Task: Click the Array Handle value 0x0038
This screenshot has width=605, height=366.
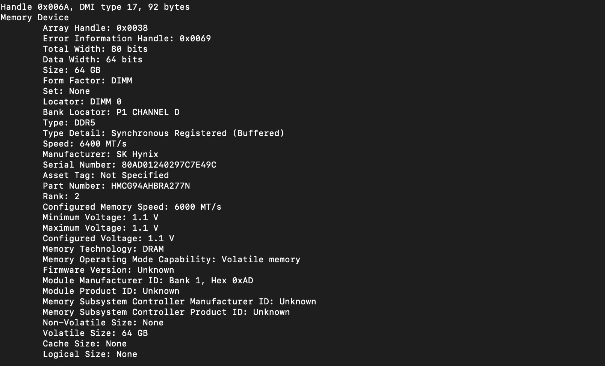Action: [x=132, y=28]
